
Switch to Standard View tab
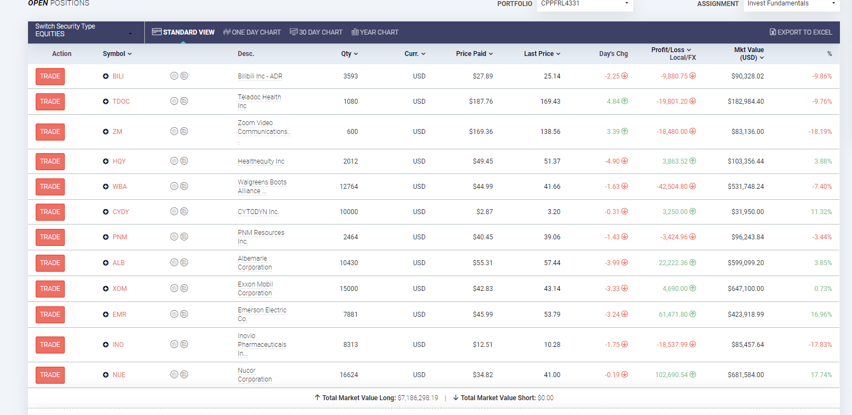click(x=183, y=32)
